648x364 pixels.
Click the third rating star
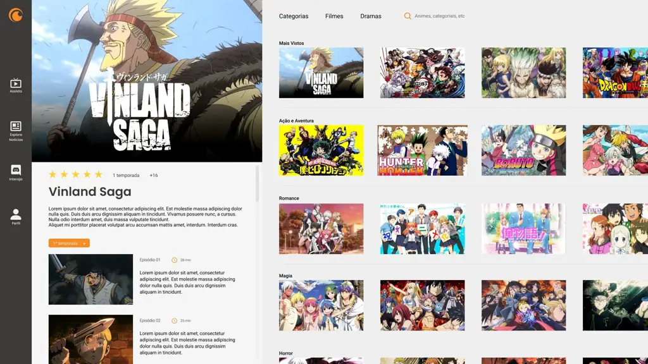(x=76, y=174)
